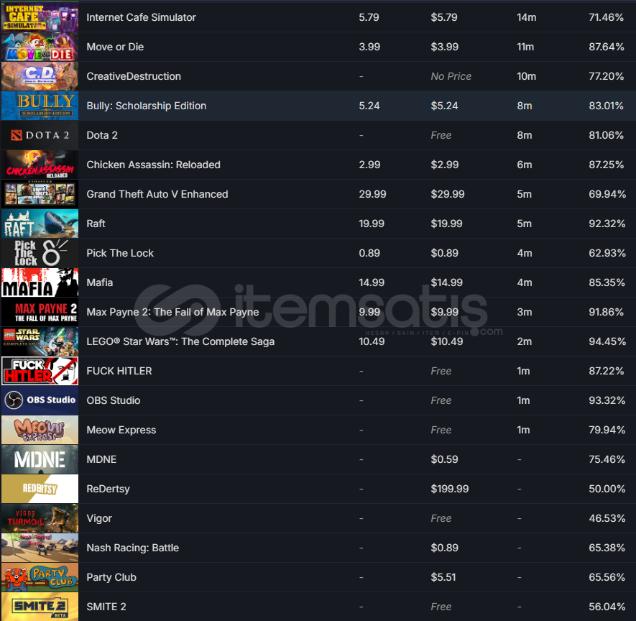Open the Vigor game title link

coord(99,518)
